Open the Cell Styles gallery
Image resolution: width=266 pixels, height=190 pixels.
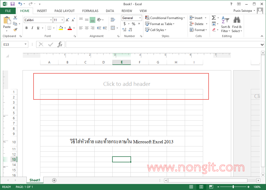click(156, 30)
